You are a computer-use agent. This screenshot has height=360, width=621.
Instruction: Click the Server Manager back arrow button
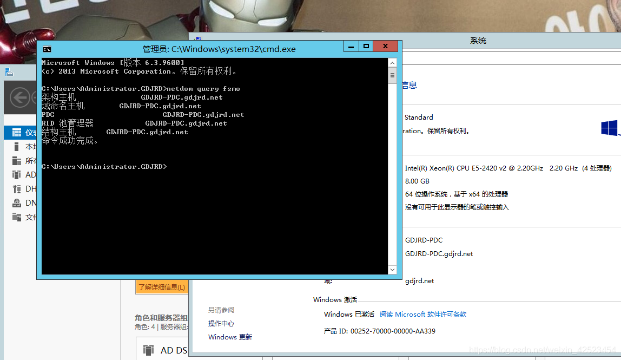(x=20, y=97)
